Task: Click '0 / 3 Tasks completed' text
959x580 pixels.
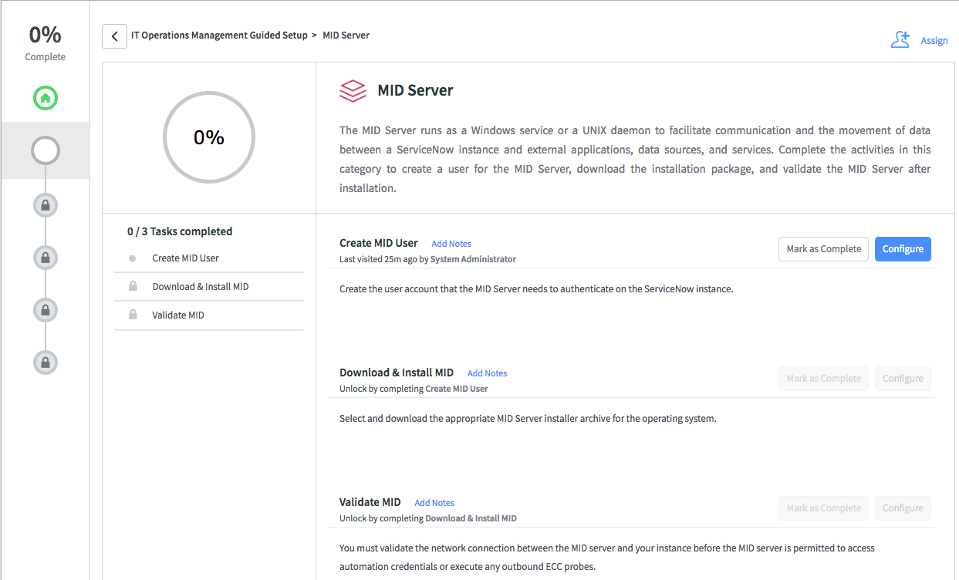Action: click(180, 231)
